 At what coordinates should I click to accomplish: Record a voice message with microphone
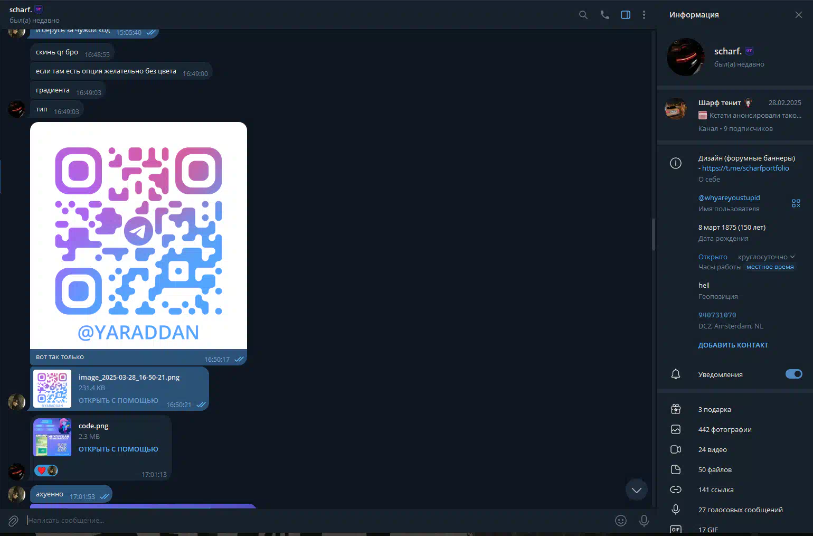(644, 521)
